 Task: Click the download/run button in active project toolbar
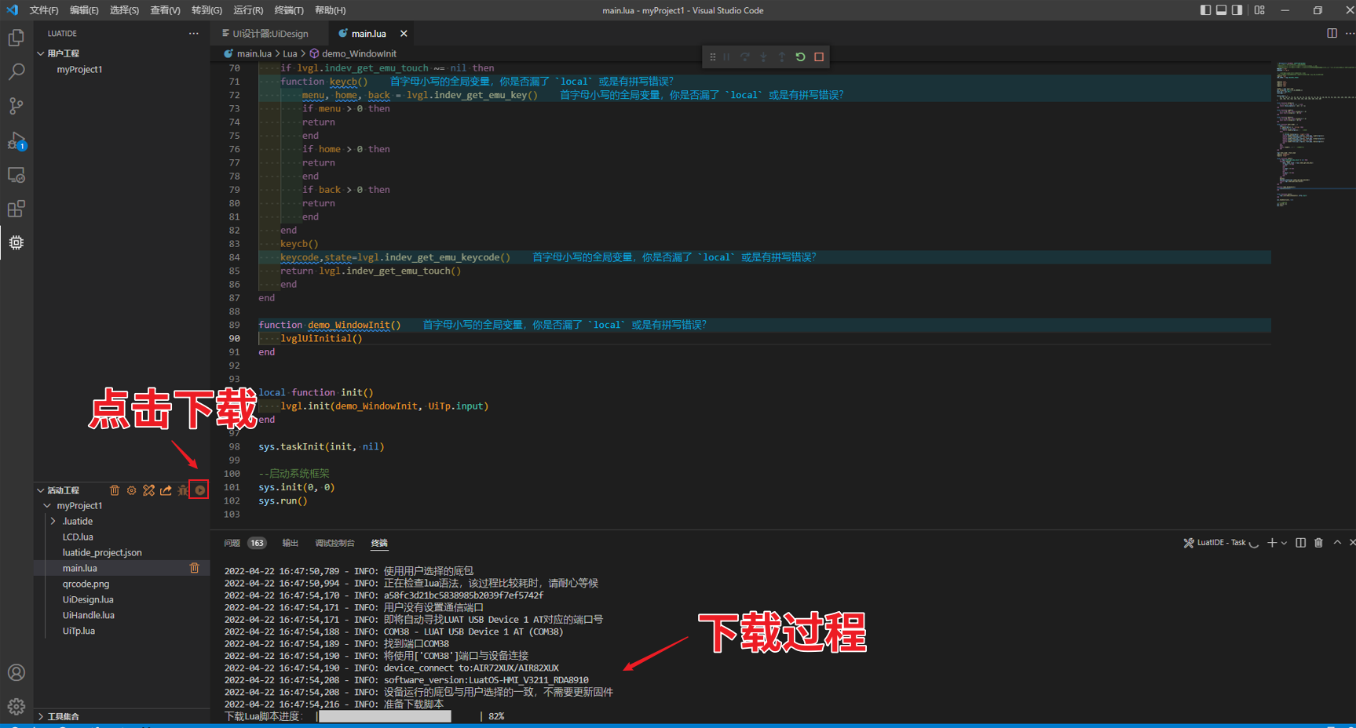pos(200,490)
